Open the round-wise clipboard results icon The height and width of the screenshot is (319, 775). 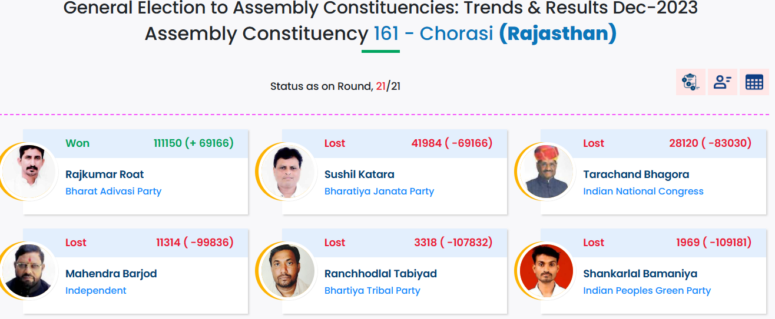(690, 82)
